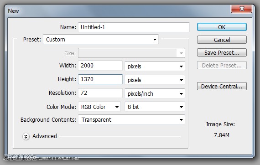Open the Preset dropdown showing Custom
Image resolution: width=260 pixels, height=165 pixels.
click(x=101, y=40)
